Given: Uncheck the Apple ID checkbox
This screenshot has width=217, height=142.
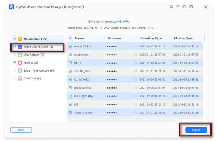Looking at the screenshot, I should click(x=14, y=63).
